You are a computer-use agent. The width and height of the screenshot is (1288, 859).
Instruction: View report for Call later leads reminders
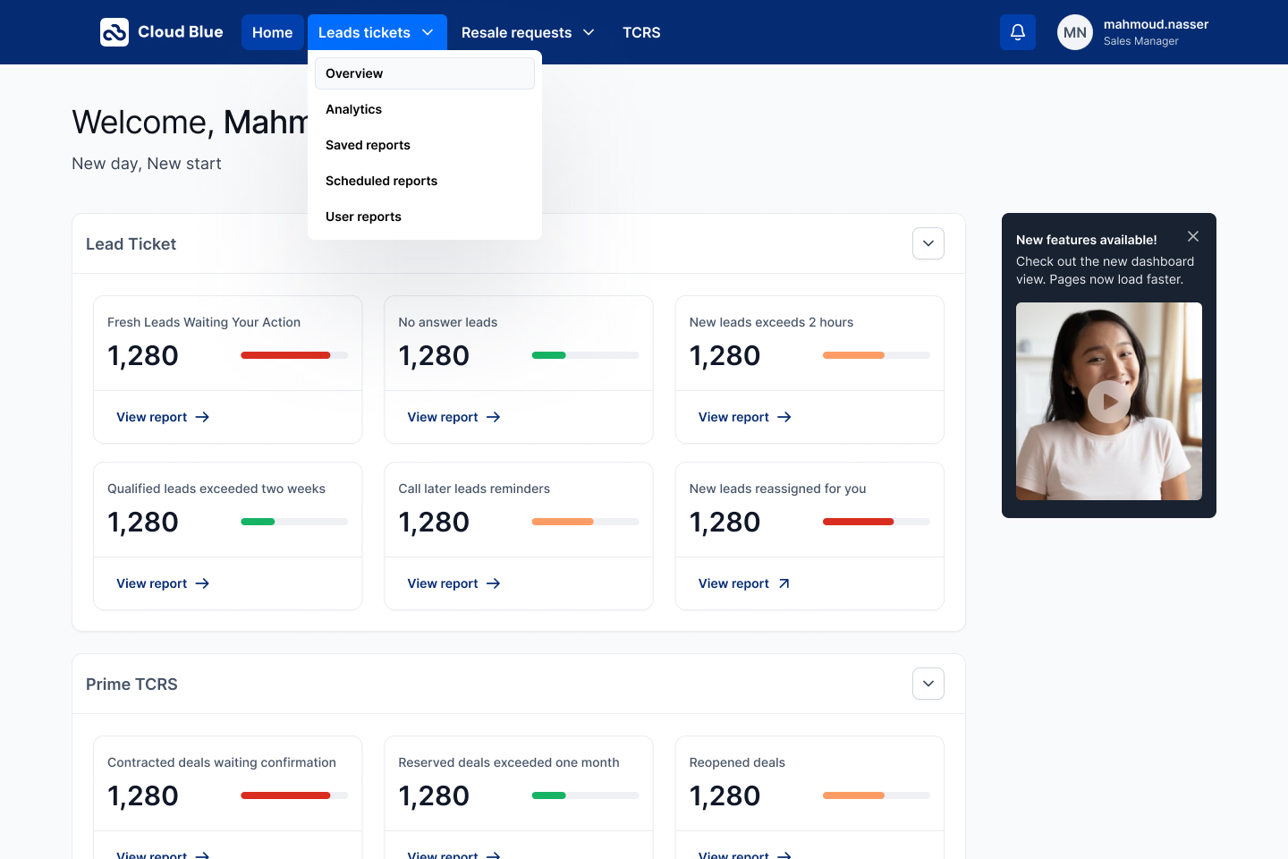point(453,583)
